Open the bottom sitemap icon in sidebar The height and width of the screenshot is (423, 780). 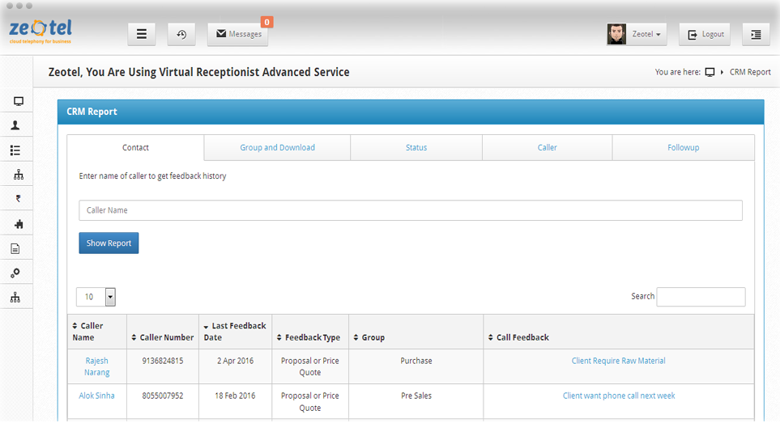point(15,297)
